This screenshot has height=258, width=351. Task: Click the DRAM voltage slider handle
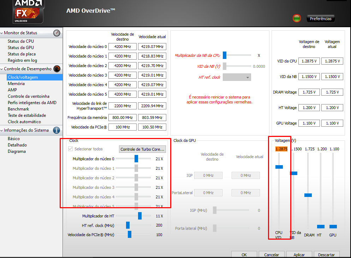pos(308,195)
